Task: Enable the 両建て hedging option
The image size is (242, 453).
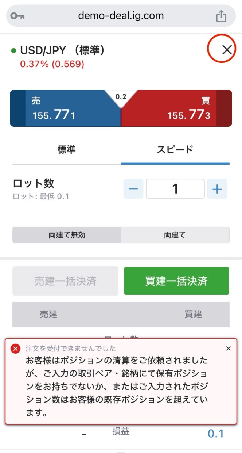Action: click(175, 235)
